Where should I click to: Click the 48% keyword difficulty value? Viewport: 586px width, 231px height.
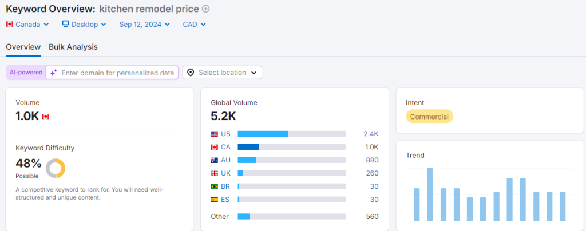pyautogui.click(x=29, y=163)
